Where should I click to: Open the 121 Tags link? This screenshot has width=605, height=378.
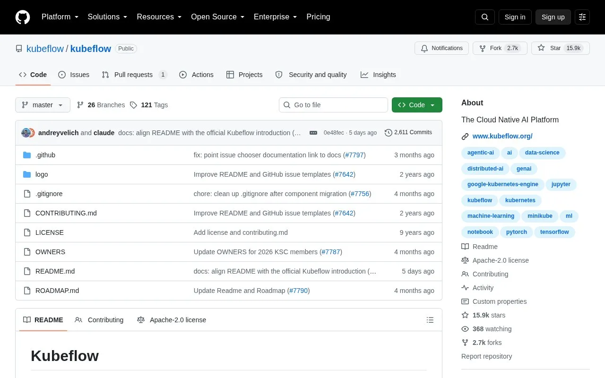click(x=149, y=105)
